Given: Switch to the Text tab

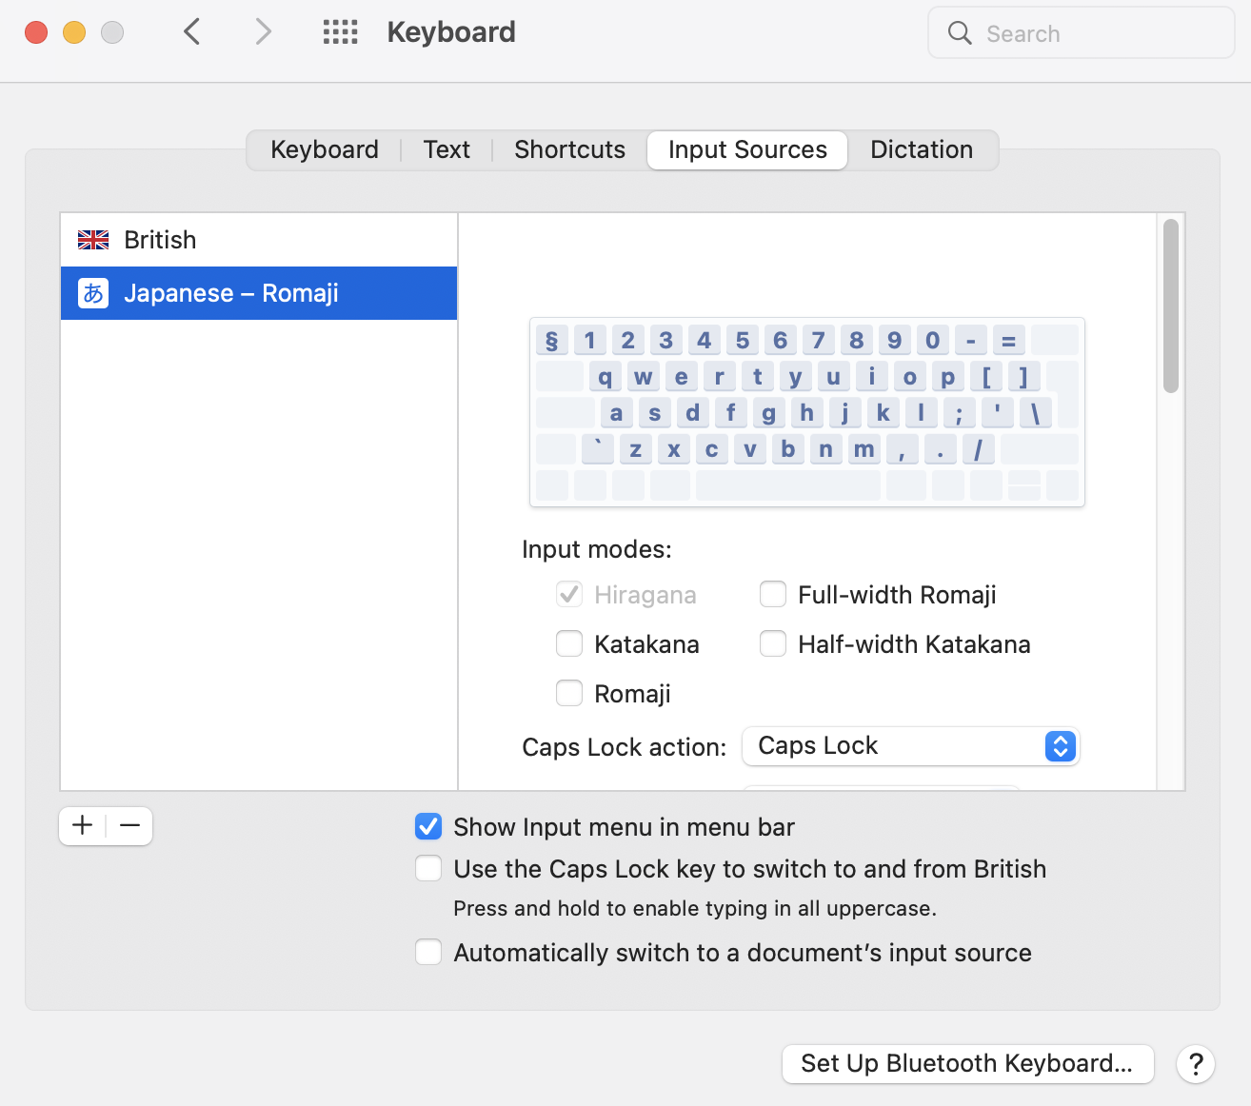Looking at the screenshot, I should click(x=447, y=150).
